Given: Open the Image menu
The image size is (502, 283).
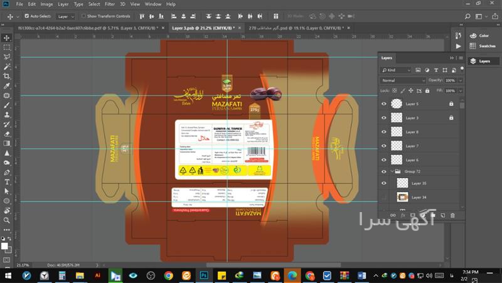Looking at the screenshot, I should tap(46, 4).
